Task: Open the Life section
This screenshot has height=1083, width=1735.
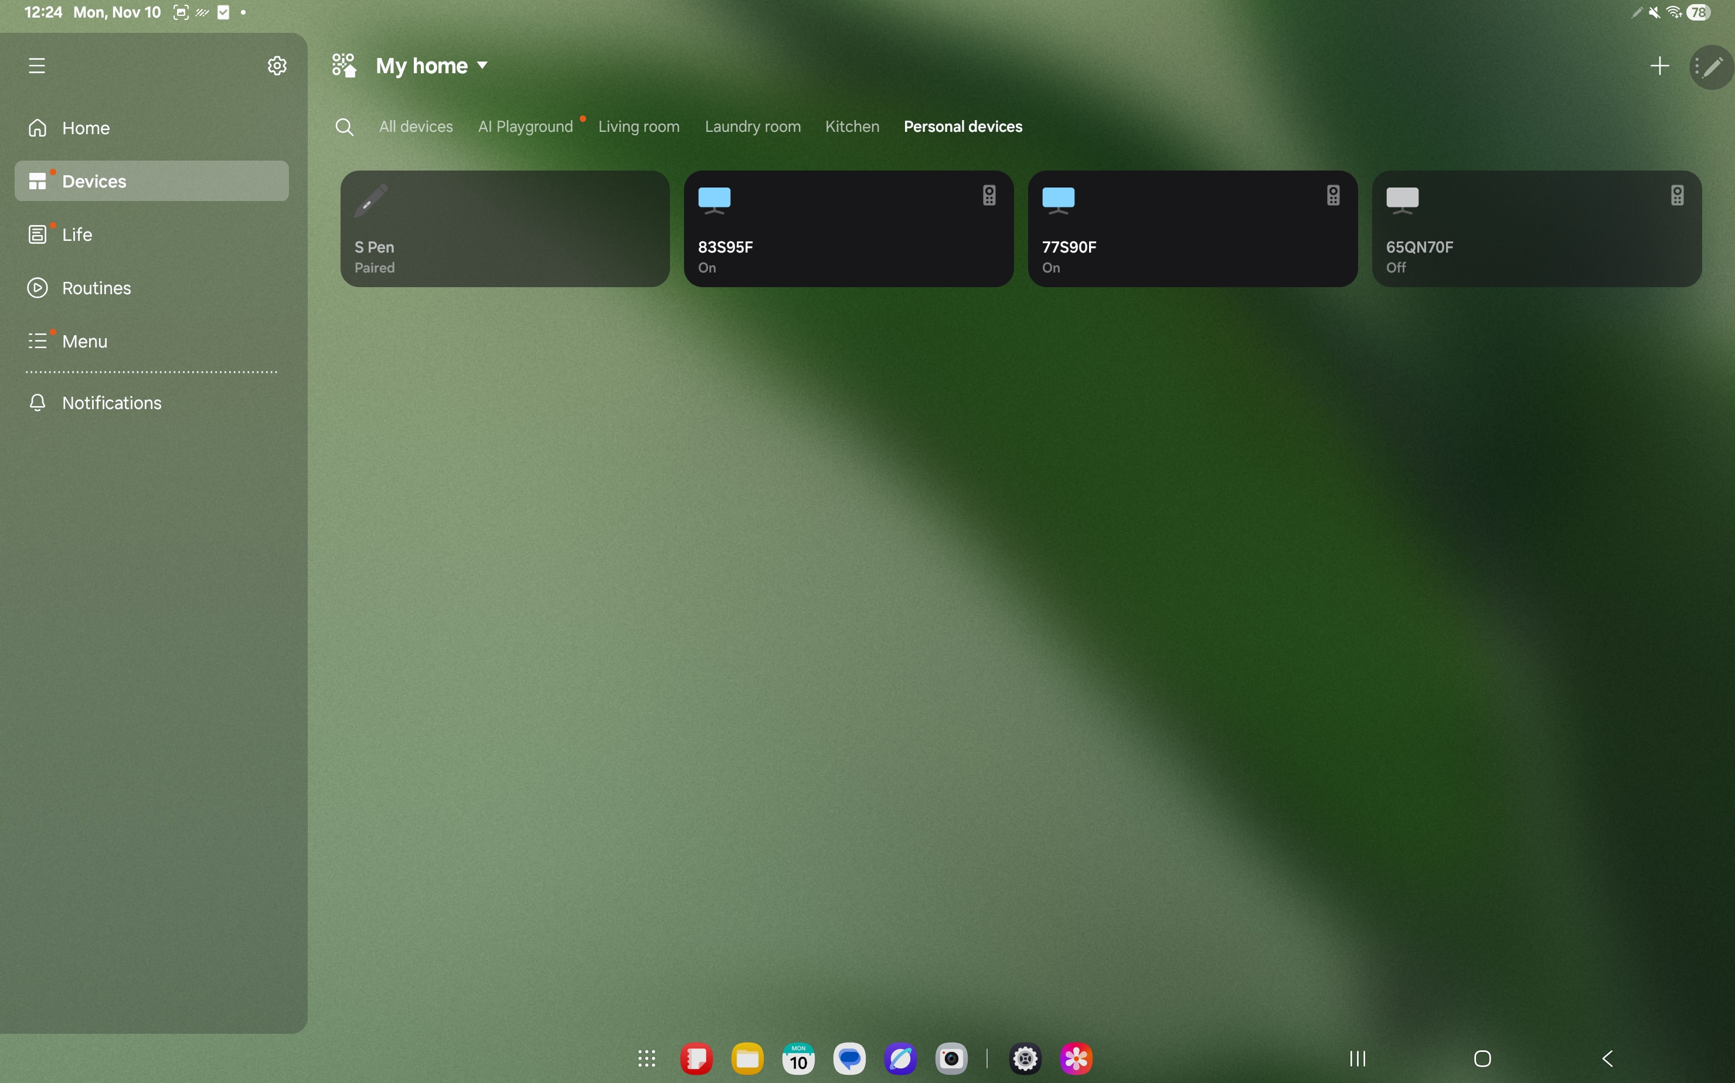Action: [77, 234]
